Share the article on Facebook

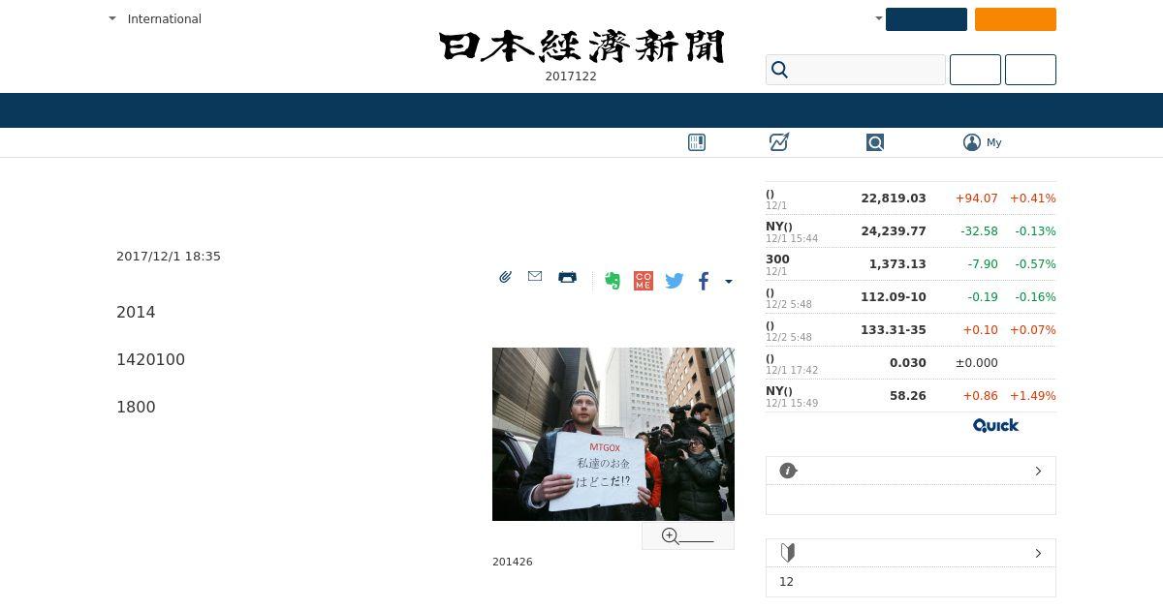[x=704, y=281]
